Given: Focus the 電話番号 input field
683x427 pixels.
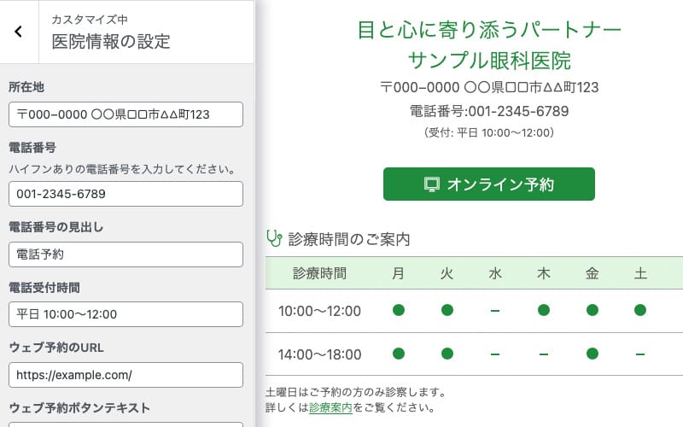Looking at the screenshot, I should (x=126, y=194).
